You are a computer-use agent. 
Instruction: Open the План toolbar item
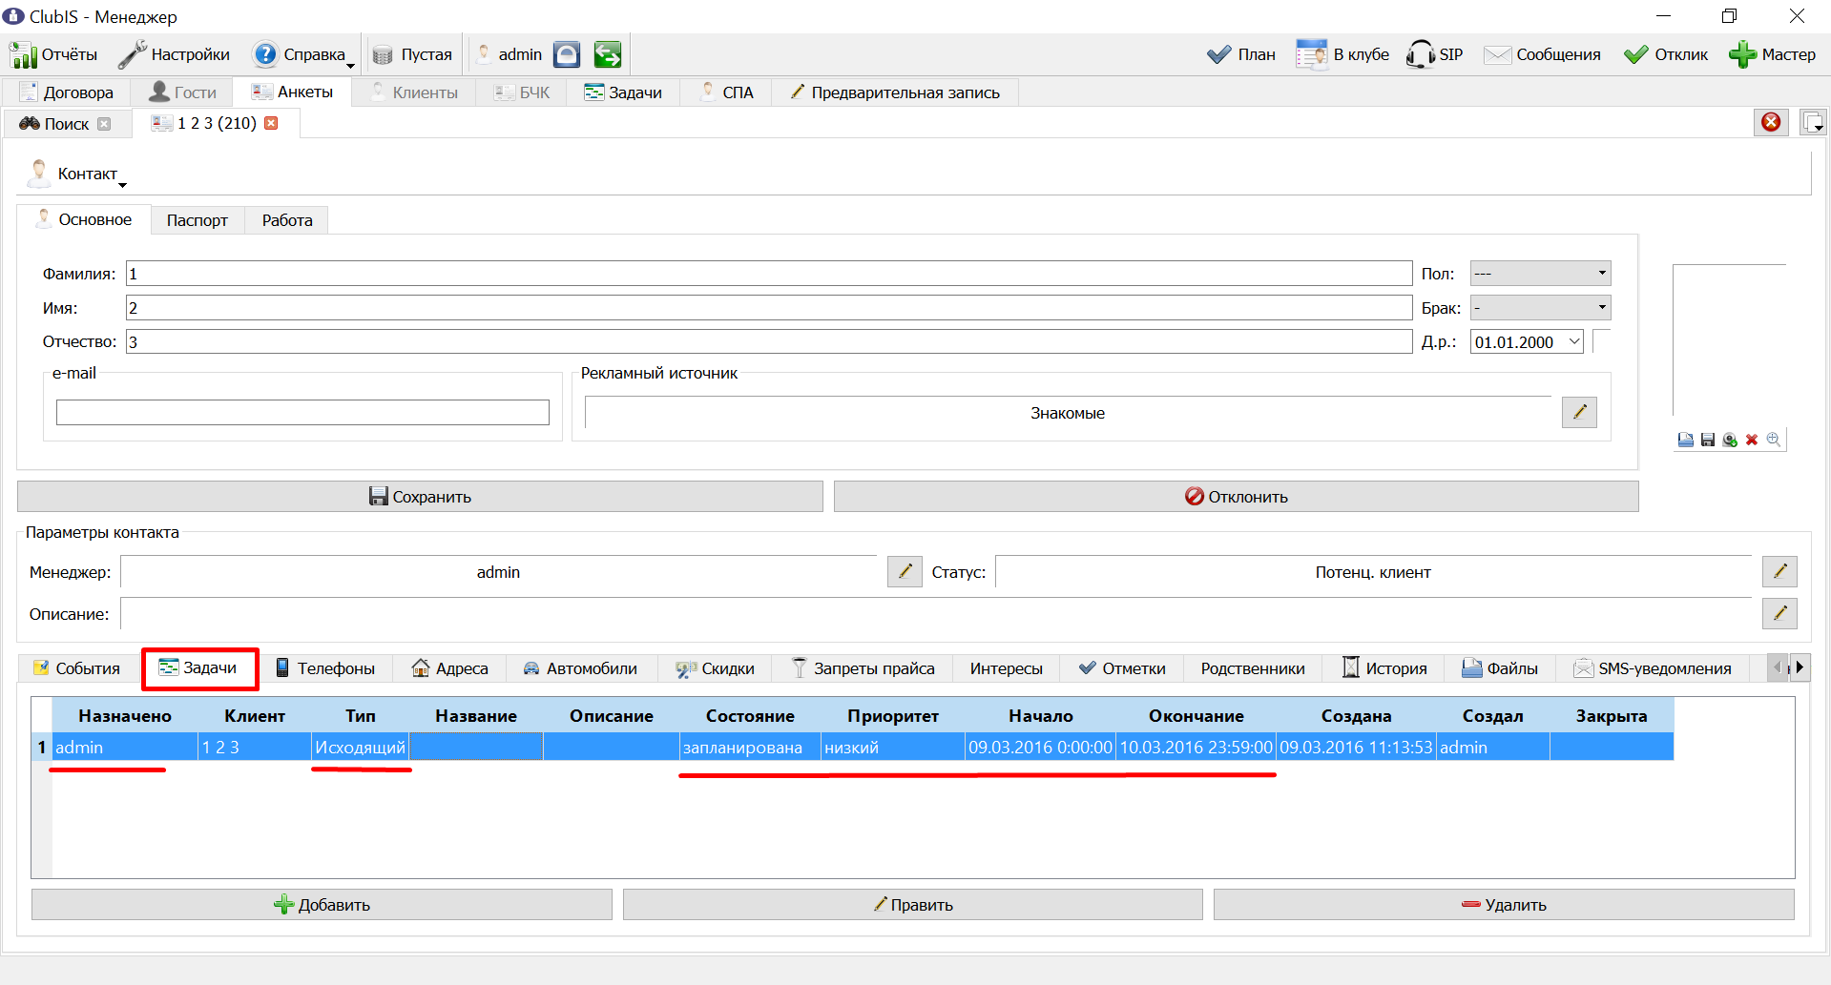(x=1240, y=54)
